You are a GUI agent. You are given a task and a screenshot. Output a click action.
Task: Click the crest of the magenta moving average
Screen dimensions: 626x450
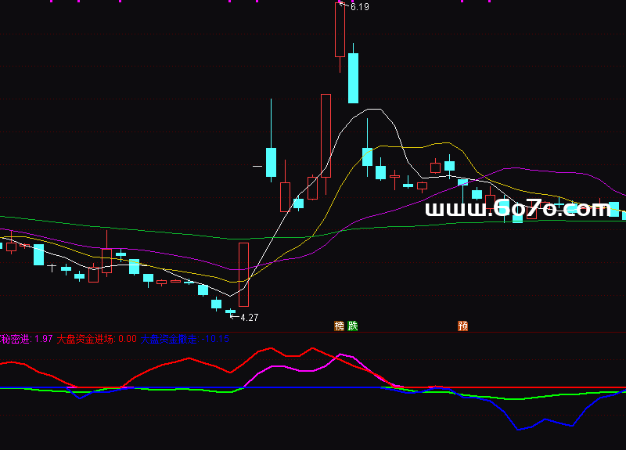[x=513, y=167]
